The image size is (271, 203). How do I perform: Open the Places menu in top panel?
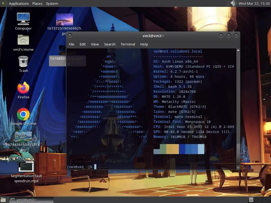tap(37, 3)
